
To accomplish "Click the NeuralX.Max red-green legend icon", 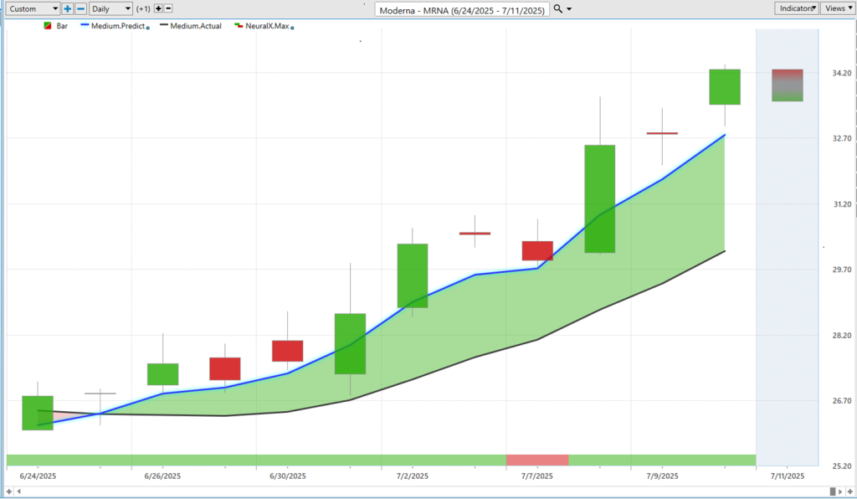I will [x=239, y=25].
